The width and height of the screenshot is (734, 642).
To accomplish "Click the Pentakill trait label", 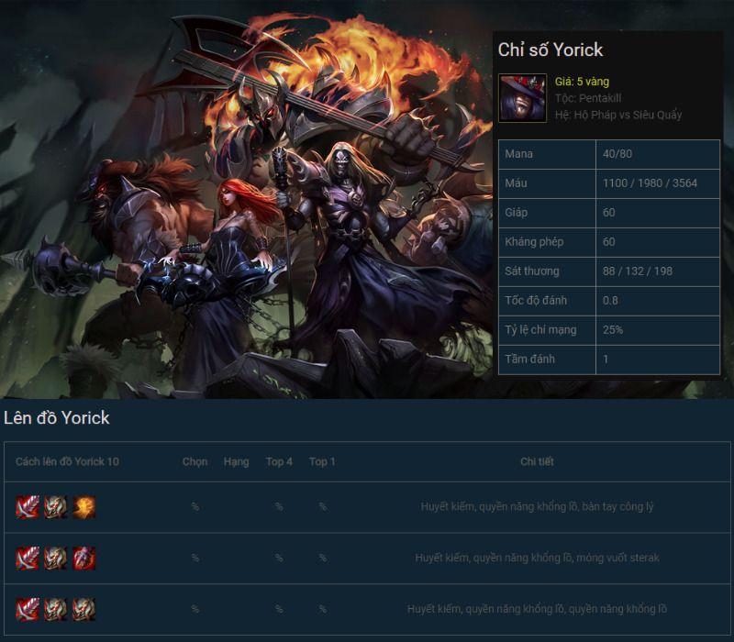I will (588, 98).
